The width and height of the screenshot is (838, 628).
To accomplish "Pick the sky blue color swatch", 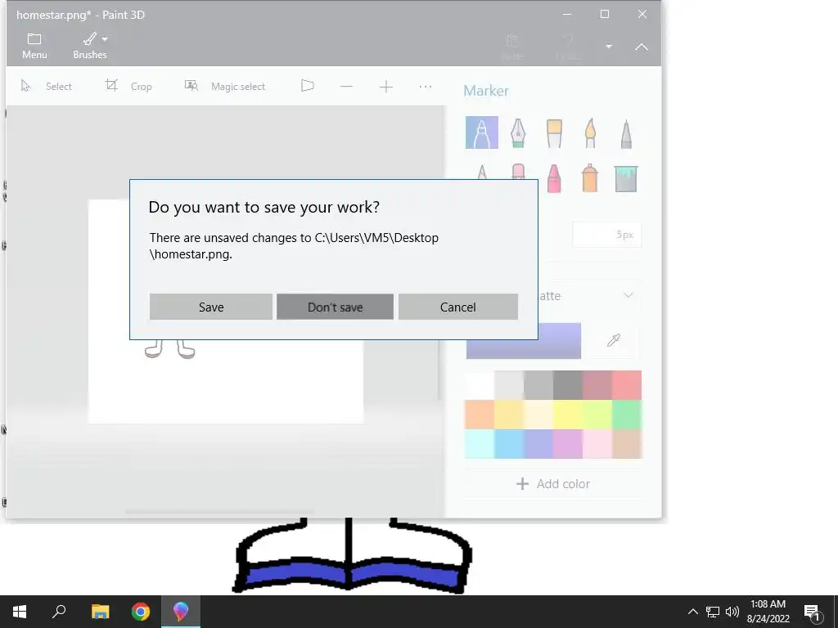I will point(509,444).
